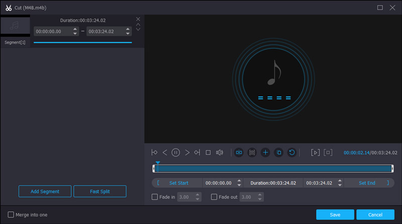Click the split segment icon
The width and height of the screenshot is (402, 224).
point(239,152)
